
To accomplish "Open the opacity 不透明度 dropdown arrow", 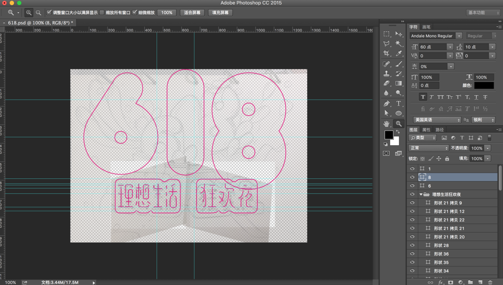I will pos(488,148).
